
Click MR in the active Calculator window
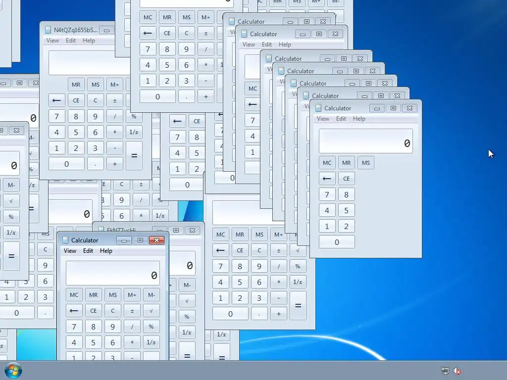tap(94, 295)
